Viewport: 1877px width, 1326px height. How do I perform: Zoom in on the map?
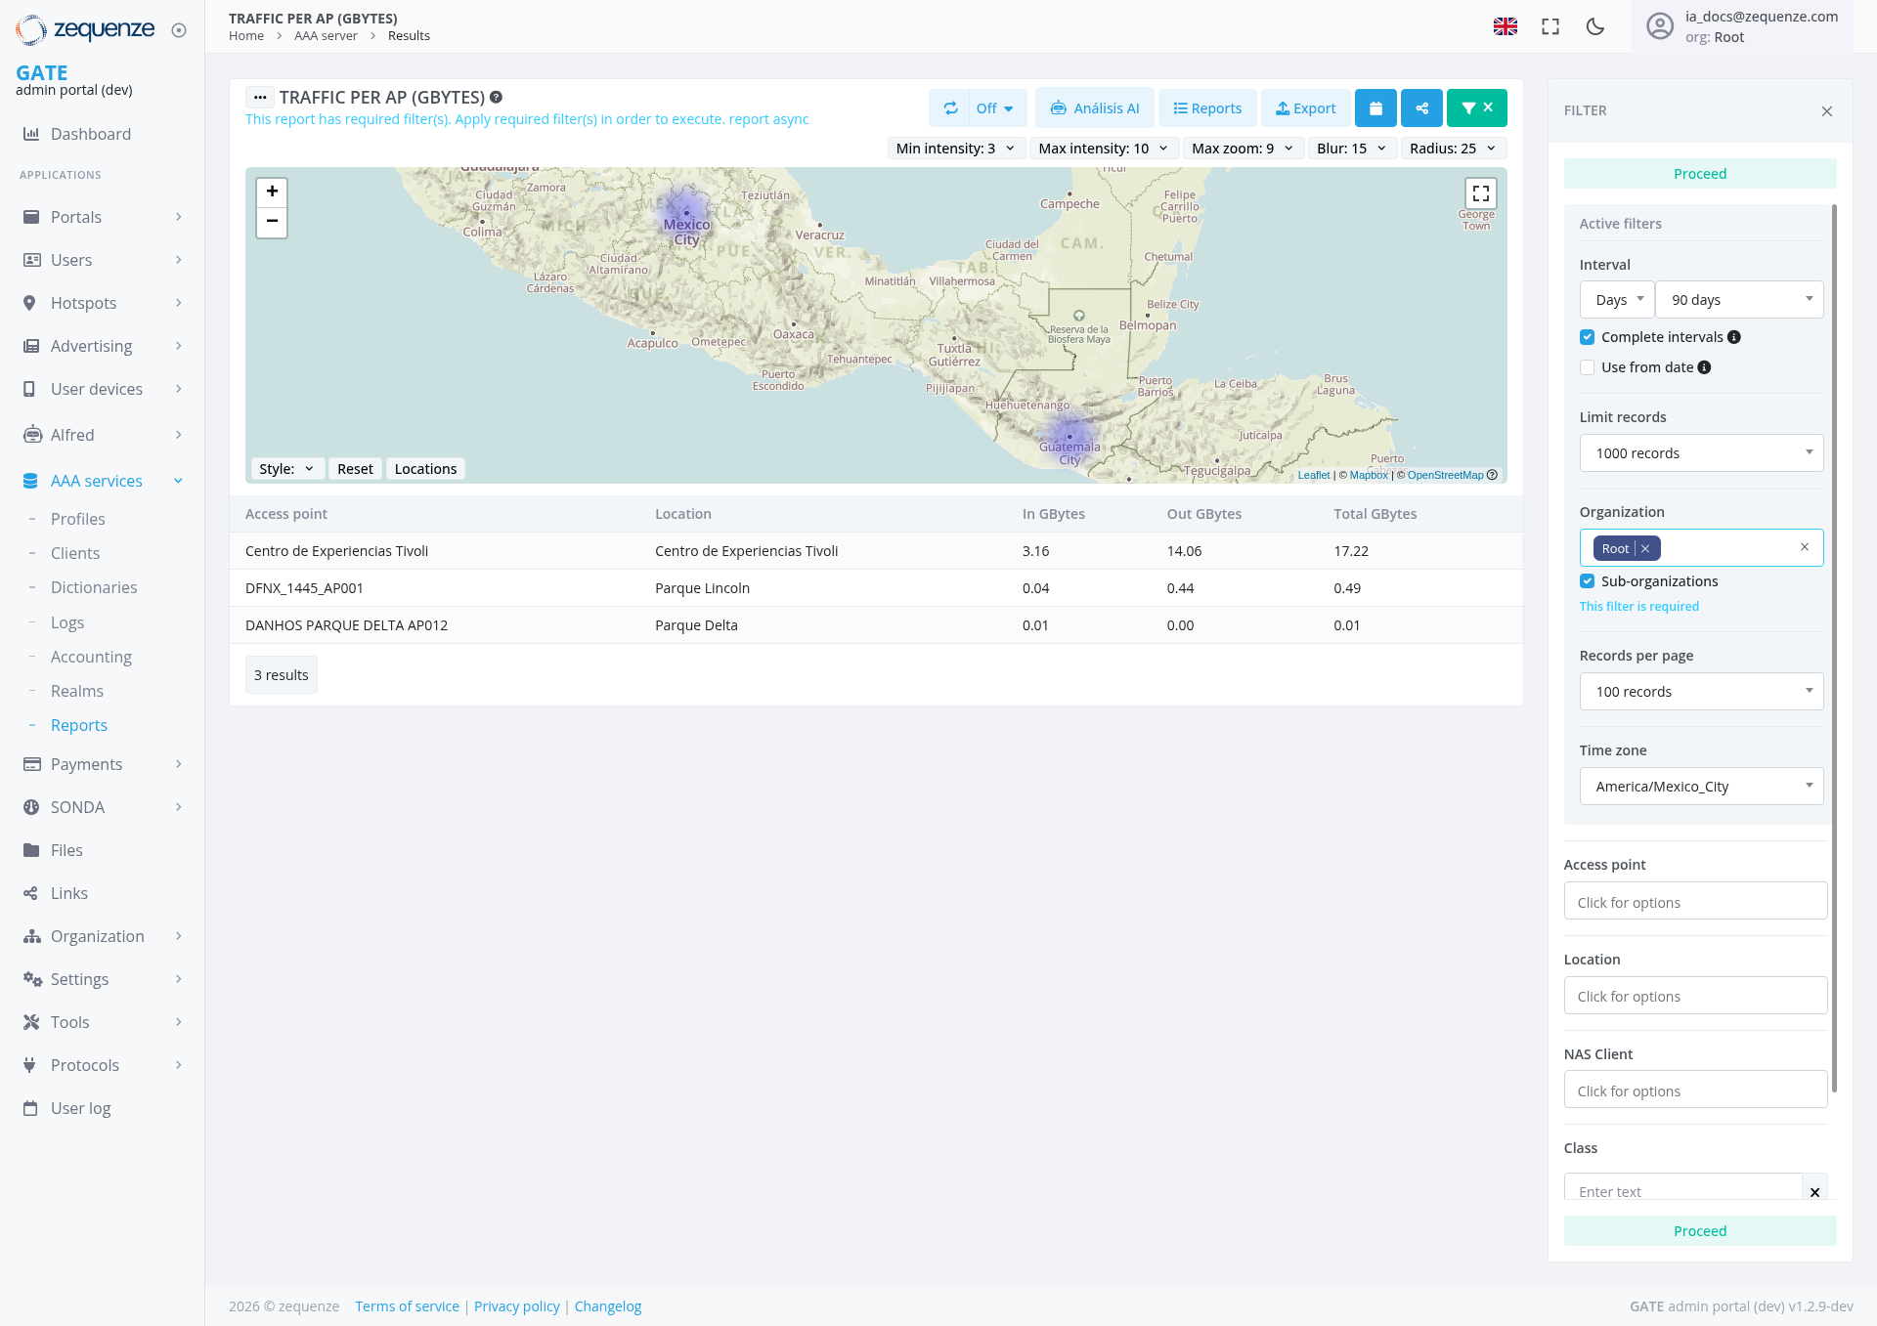[272, 192]
